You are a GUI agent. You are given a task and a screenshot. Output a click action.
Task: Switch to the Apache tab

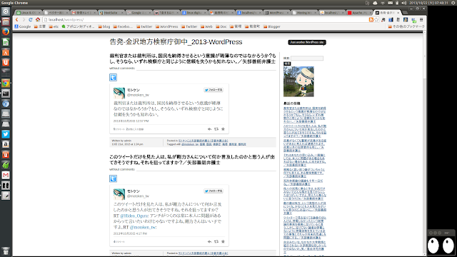(360, 13)
